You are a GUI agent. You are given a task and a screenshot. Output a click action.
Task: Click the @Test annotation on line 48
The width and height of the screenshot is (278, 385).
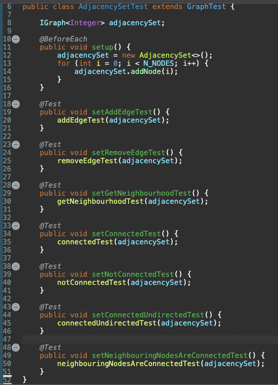pyautogui.click(x=50, y=348)
